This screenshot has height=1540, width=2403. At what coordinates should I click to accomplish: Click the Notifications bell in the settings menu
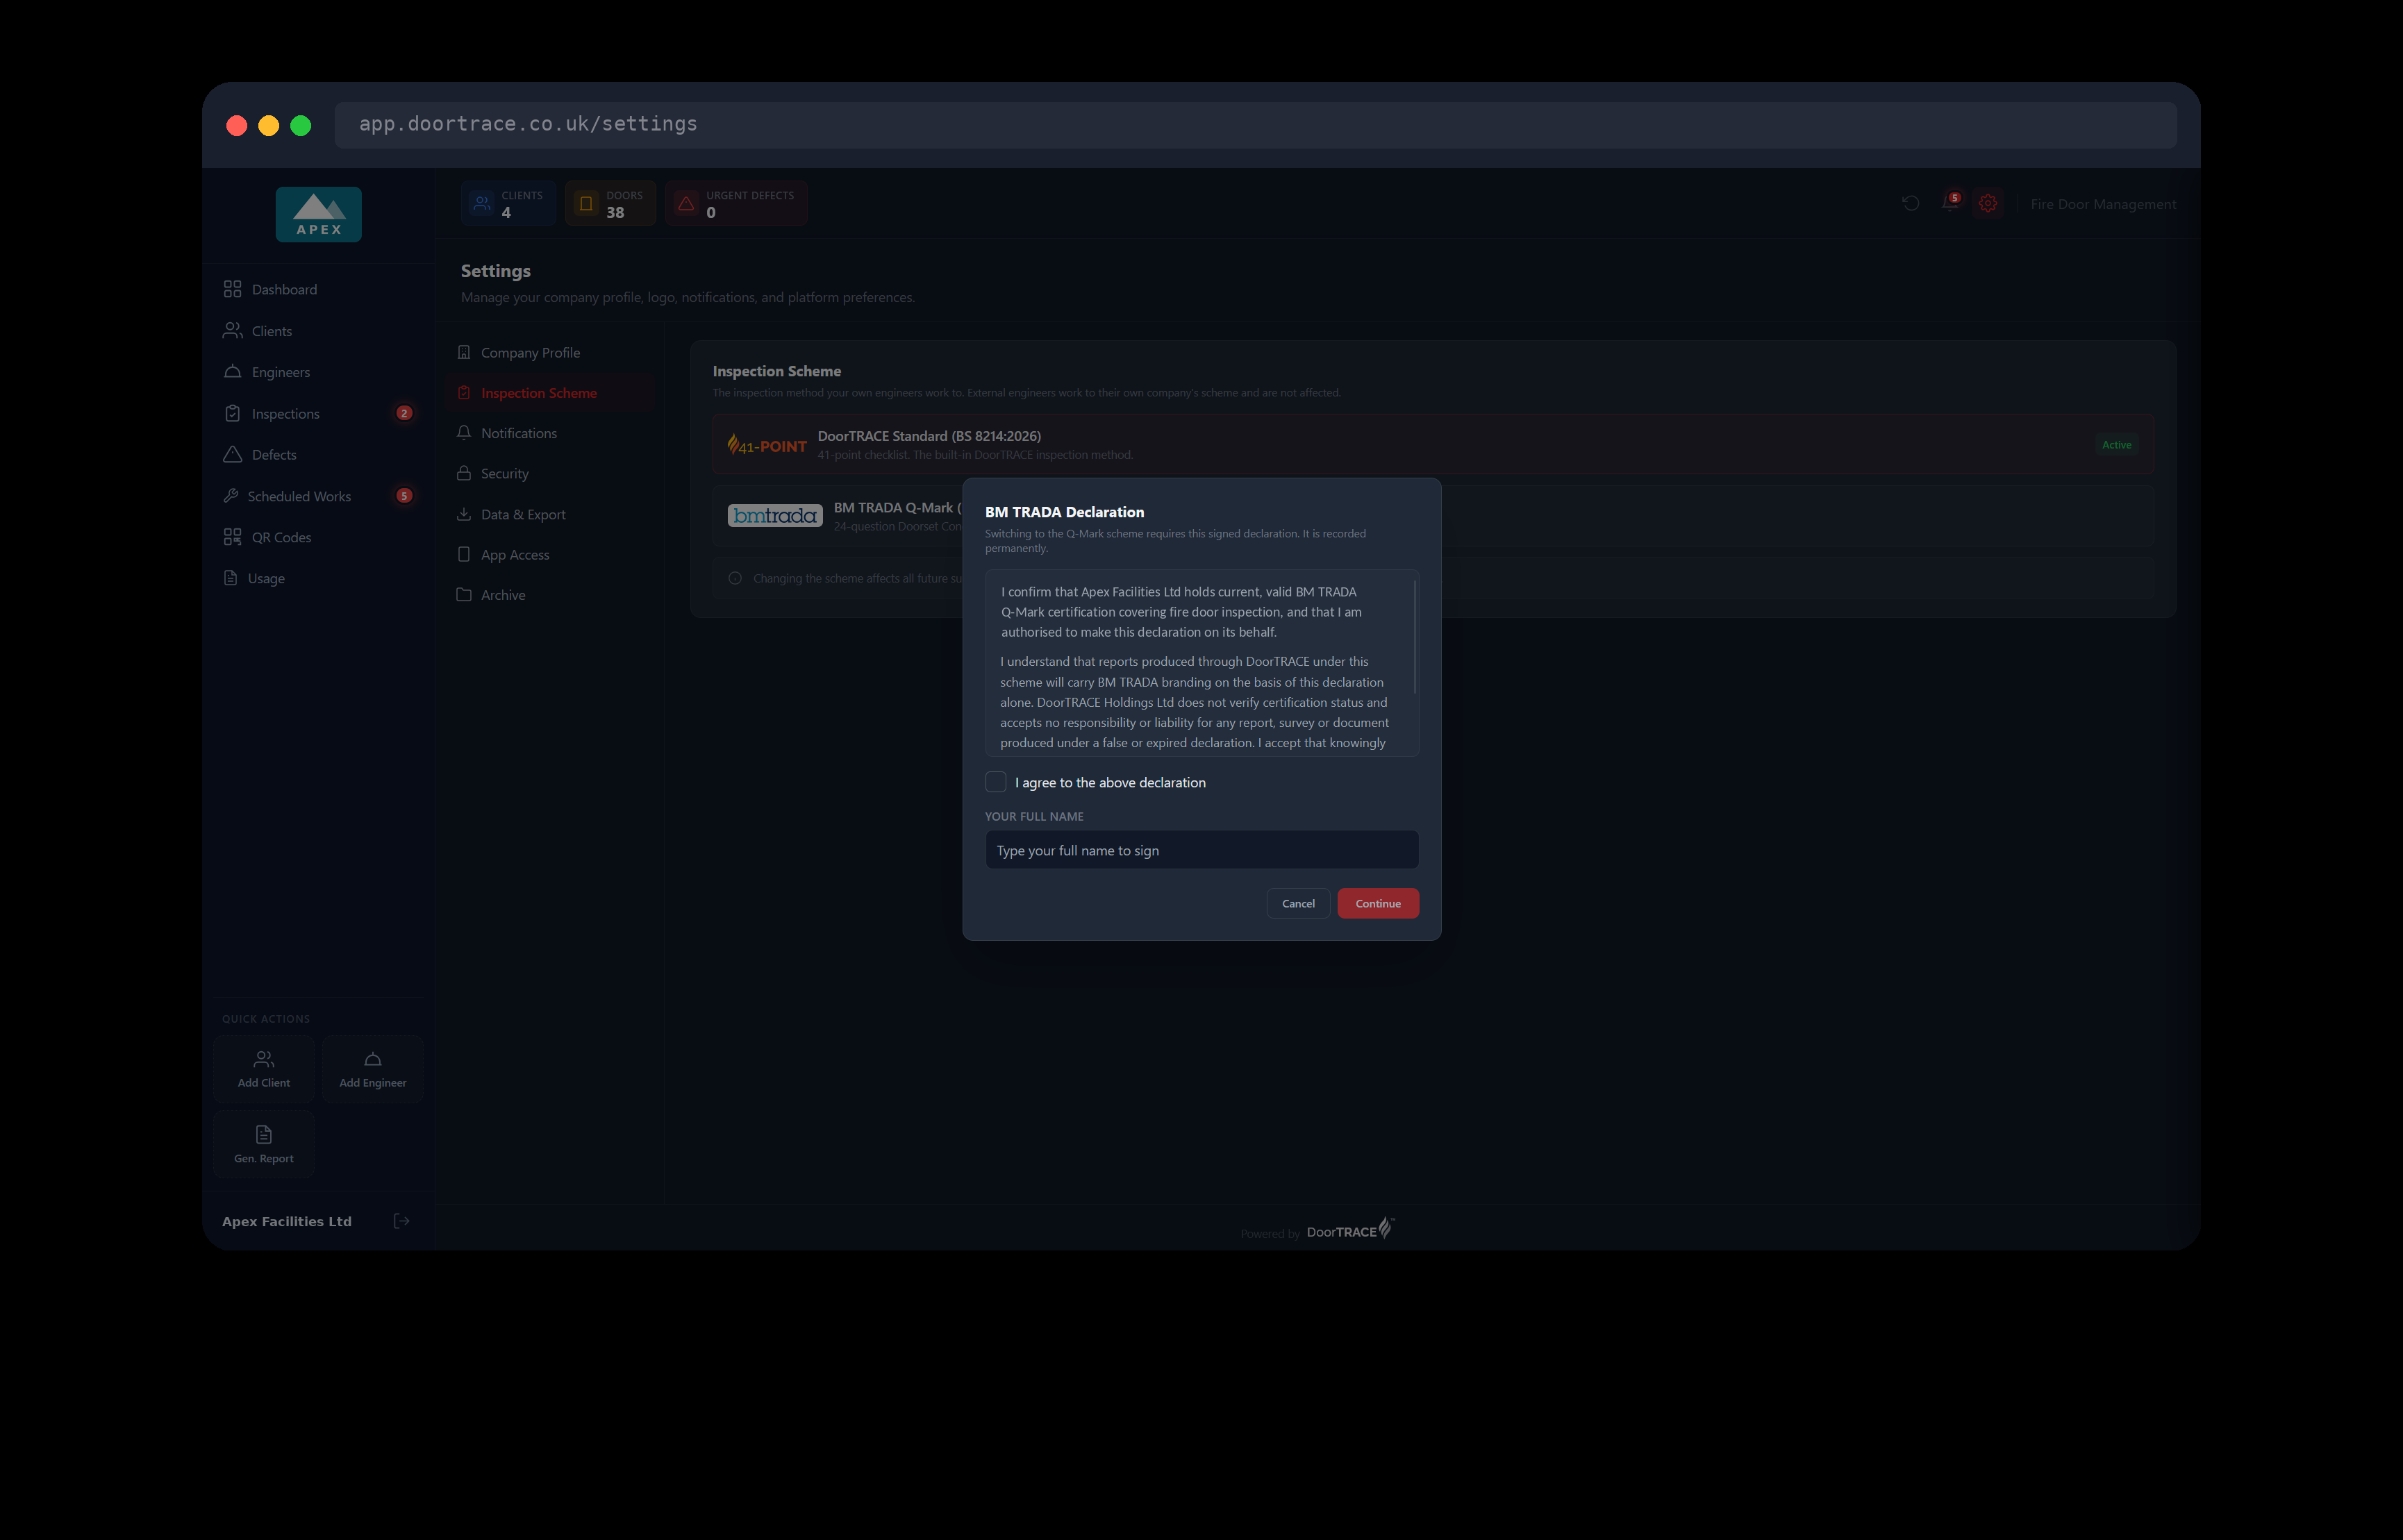pos(464,432)
